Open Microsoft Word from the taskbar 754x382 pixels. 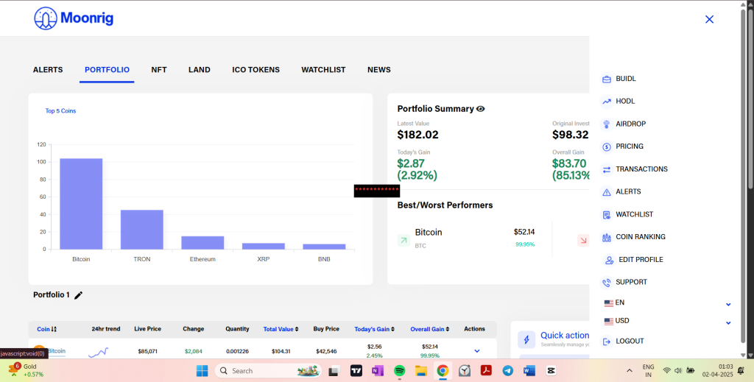pos(529,370)
